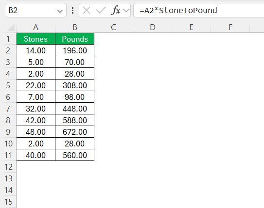The width and height of the screenshot is (264, 208).
Task: Select row 2 header
Action: click(8, 50)
